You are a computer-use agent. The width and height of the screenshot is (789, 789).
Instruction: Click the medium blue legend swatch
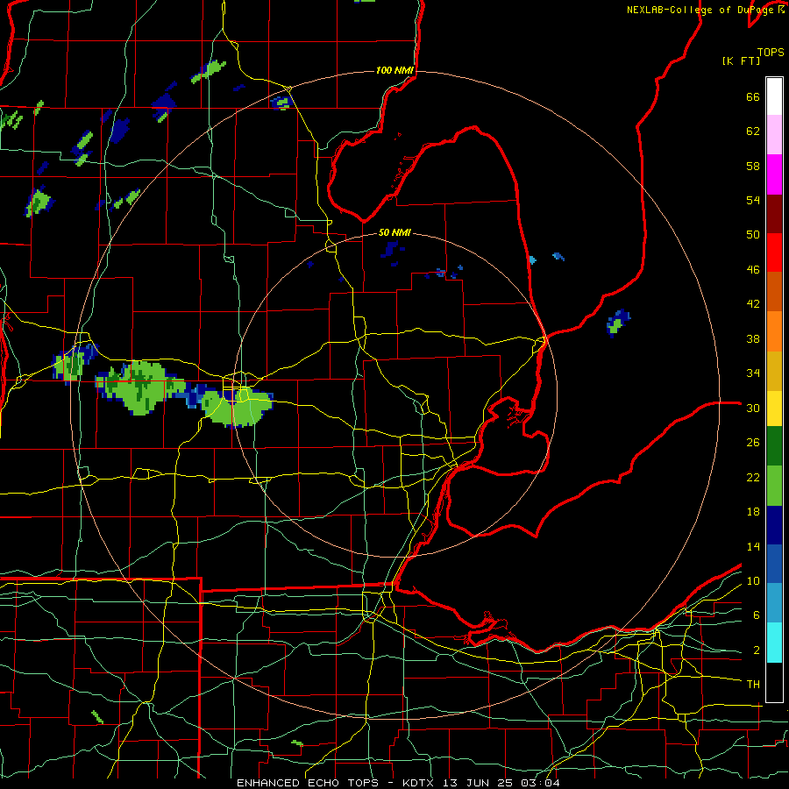[774, 564]
